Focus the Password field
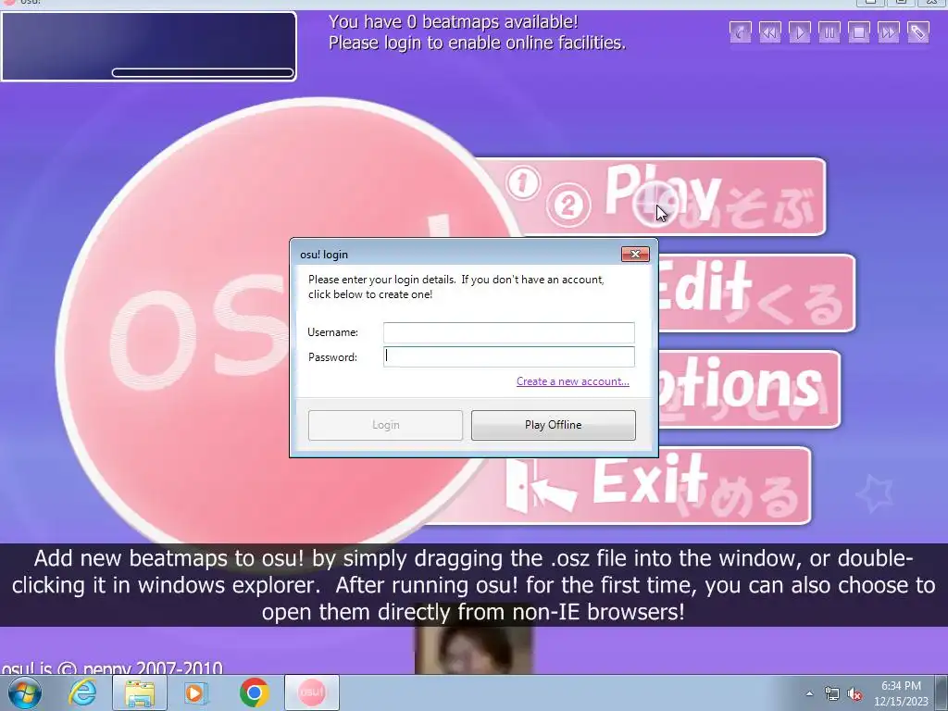 coord(508,356)
